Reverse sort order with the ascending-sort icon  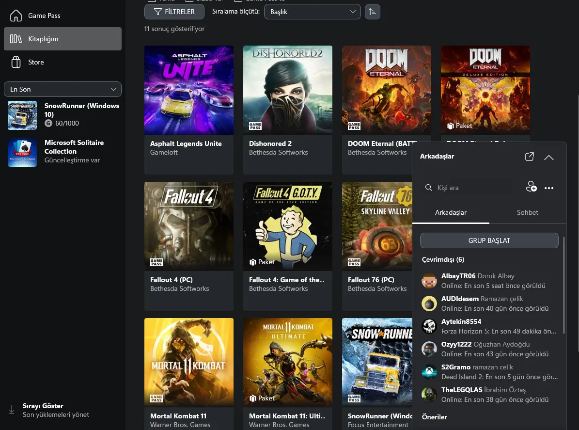pyautogui.click(x=372, y=12)
